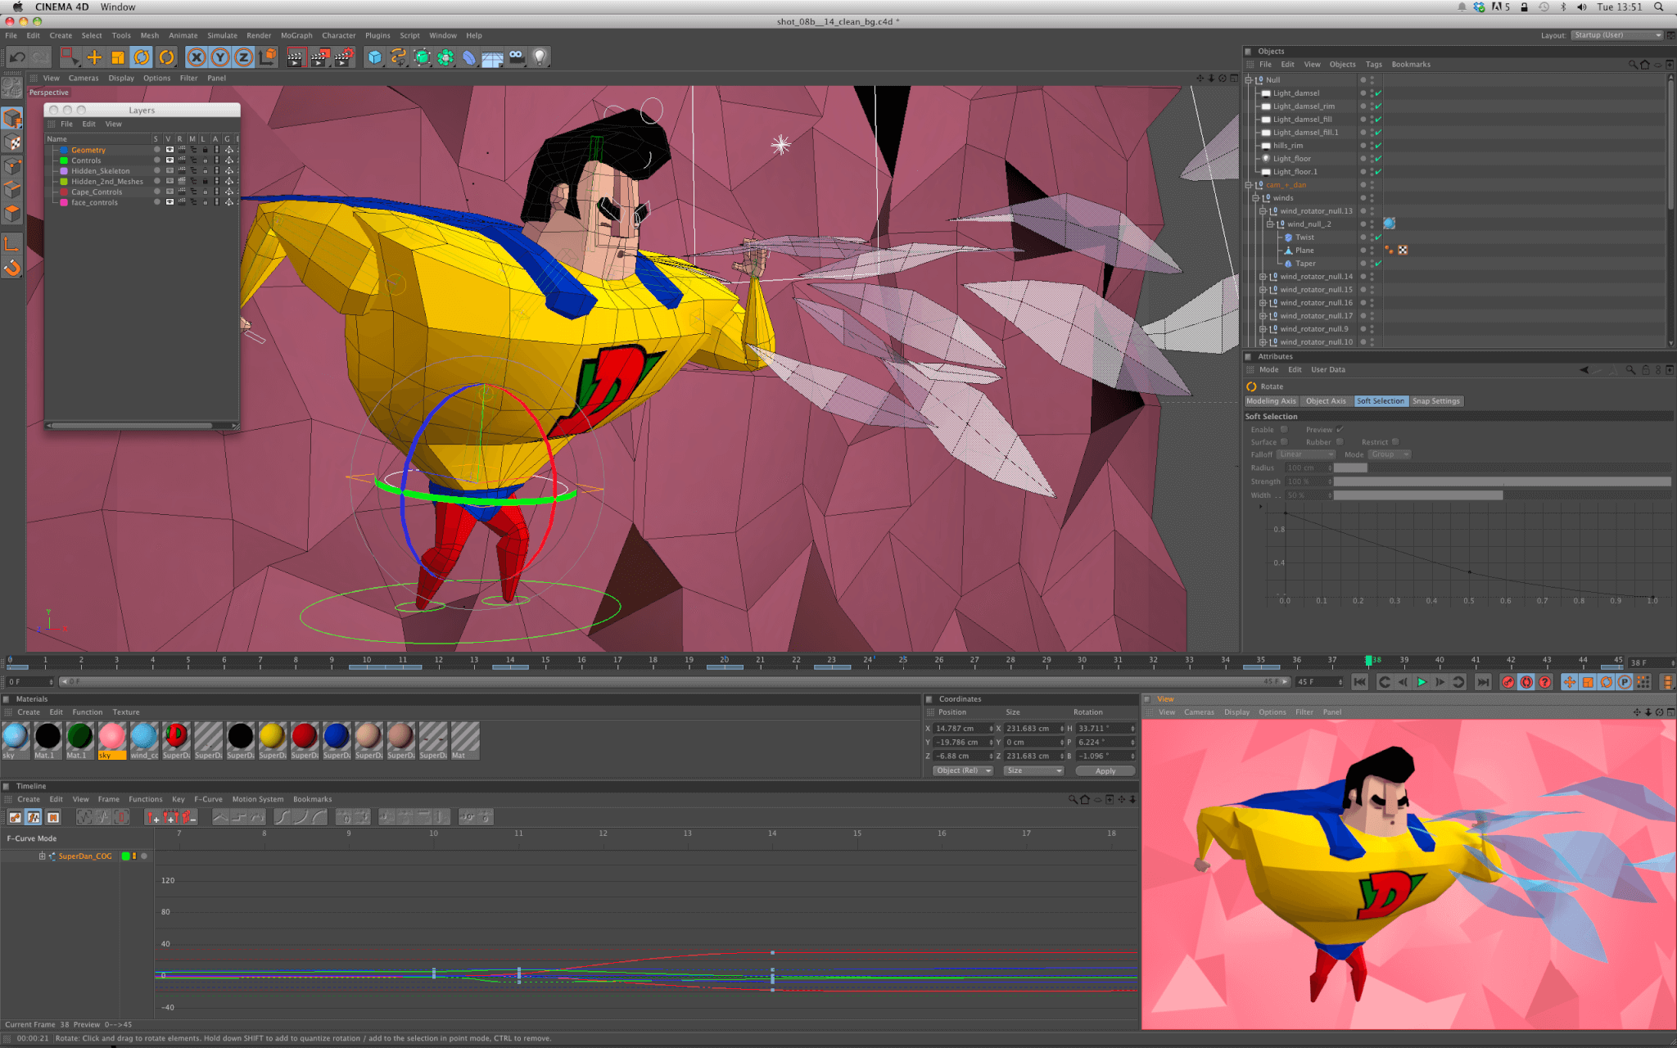
Task: Select the Move tool in top toolbar
Action: pyautogui.click(x=94, y=56)
